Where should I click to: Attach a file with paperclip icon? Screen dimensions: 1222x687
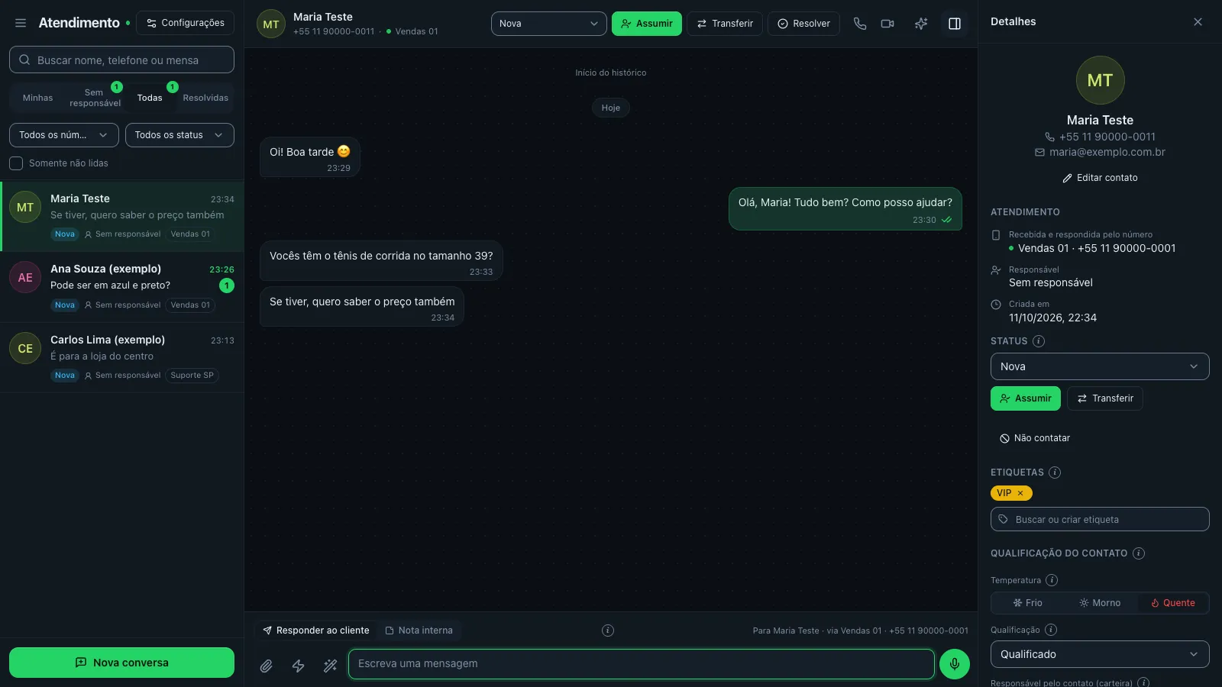(266, 666)
